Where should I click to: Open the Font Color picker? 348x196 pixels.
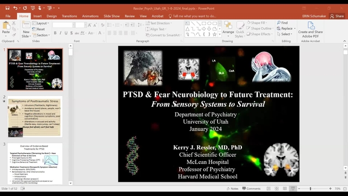click(x=100, y=33)
